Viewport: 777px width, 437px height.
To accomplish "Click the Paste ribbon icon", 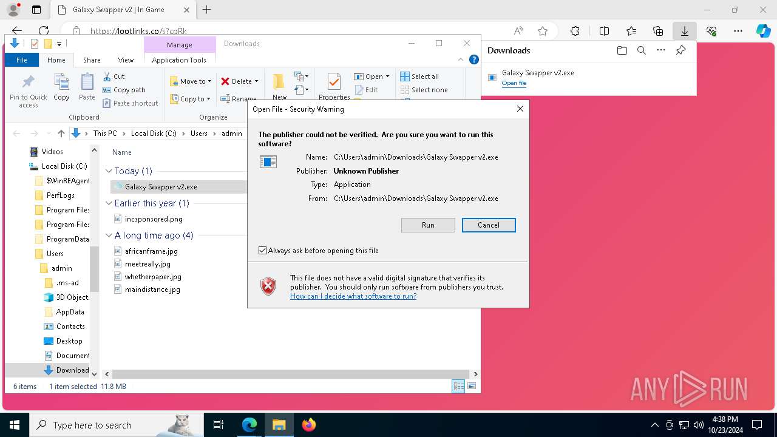I will tap(87, 87).
